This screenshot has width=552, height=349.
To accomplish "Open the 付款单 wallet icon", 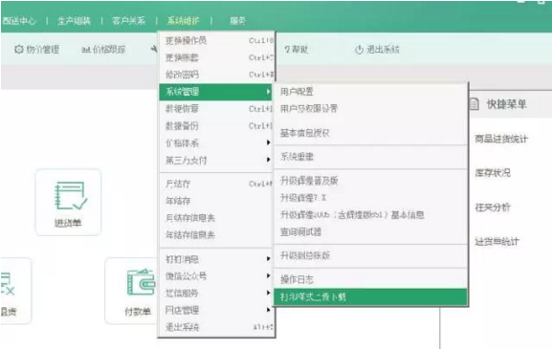I will point(142,282).
